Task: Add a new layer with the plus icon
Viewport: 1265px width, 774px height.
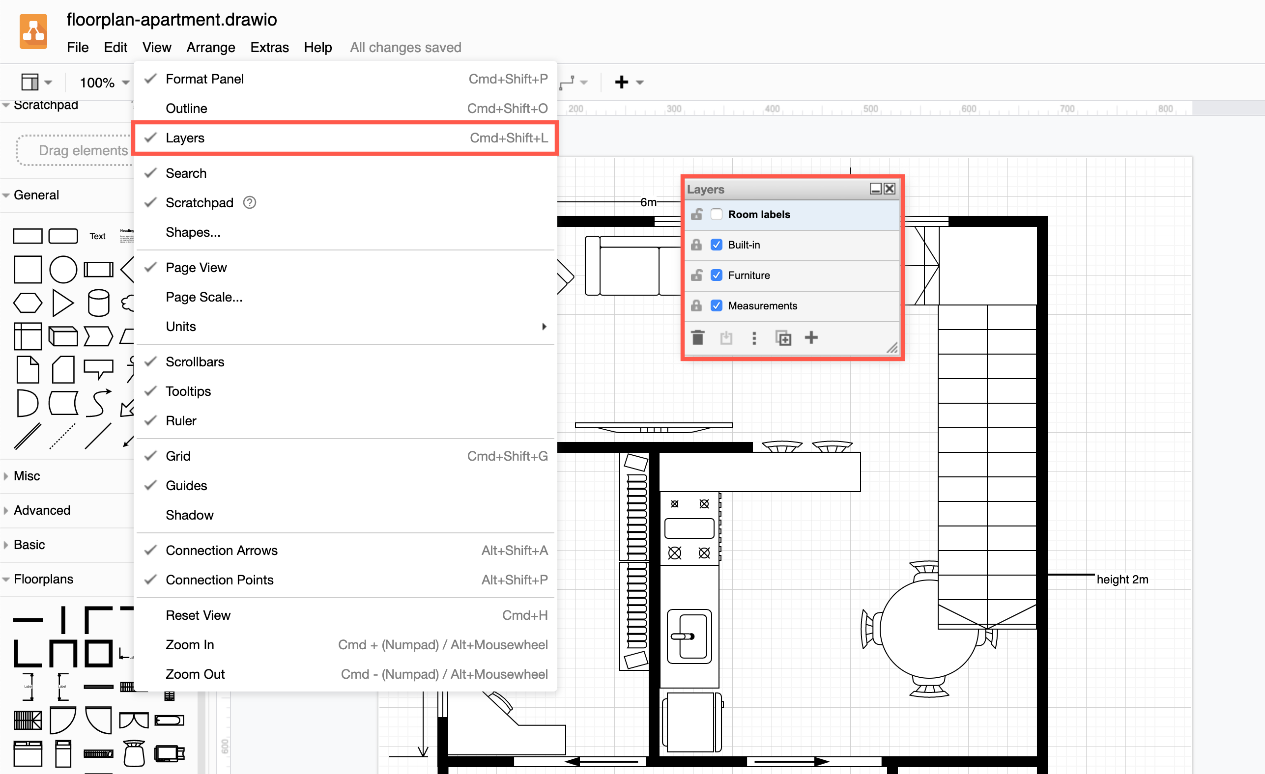Action: pos(812,337)
